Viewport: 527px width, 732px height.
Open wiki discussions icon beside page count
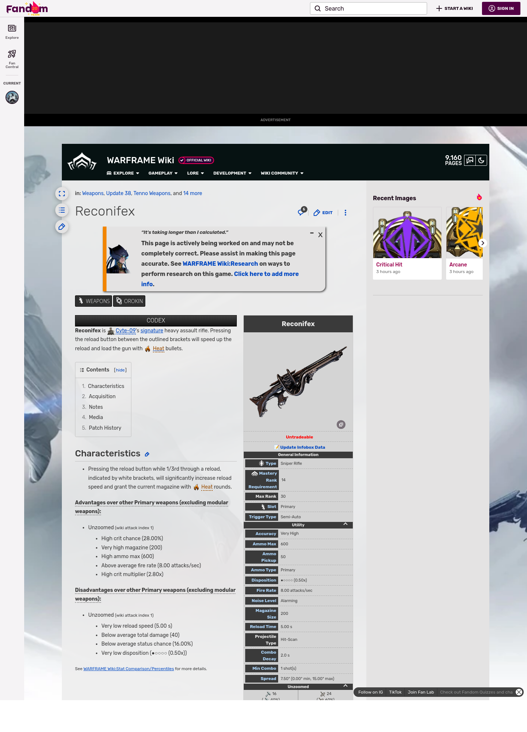(x=470, y=160)
